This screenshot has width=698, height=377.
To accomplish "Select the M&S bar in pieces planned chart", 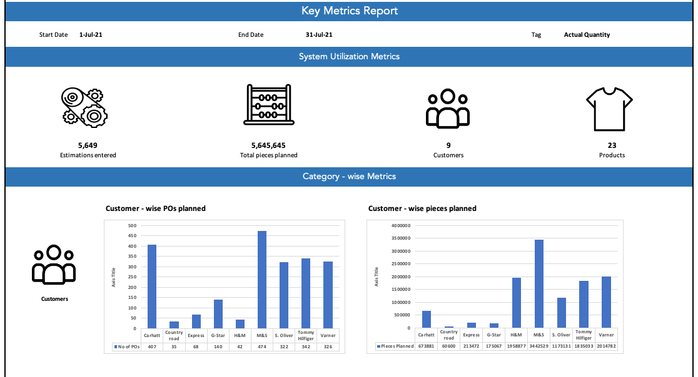I will 539,284.
